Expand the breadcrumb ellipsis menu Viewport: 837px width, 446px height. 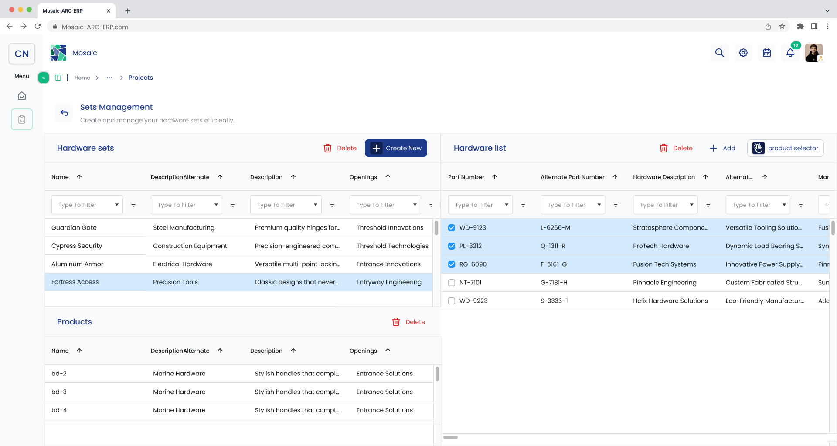click(x=109, y=78)
